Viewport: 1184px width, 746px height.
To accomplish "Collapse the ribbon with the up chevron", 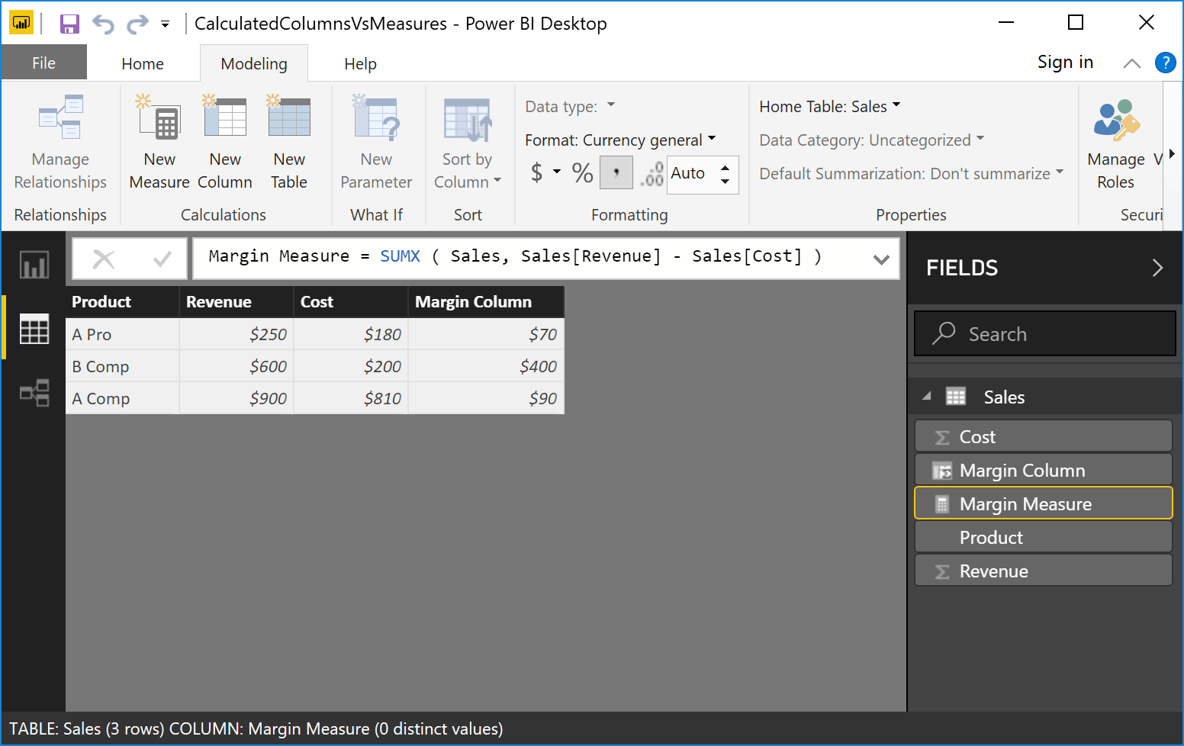I will [x=1132, y=63].
